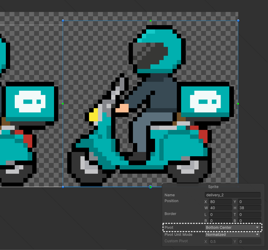Click the Position W width field
Viewport: 268px width, 250px height.
[220, 208]
